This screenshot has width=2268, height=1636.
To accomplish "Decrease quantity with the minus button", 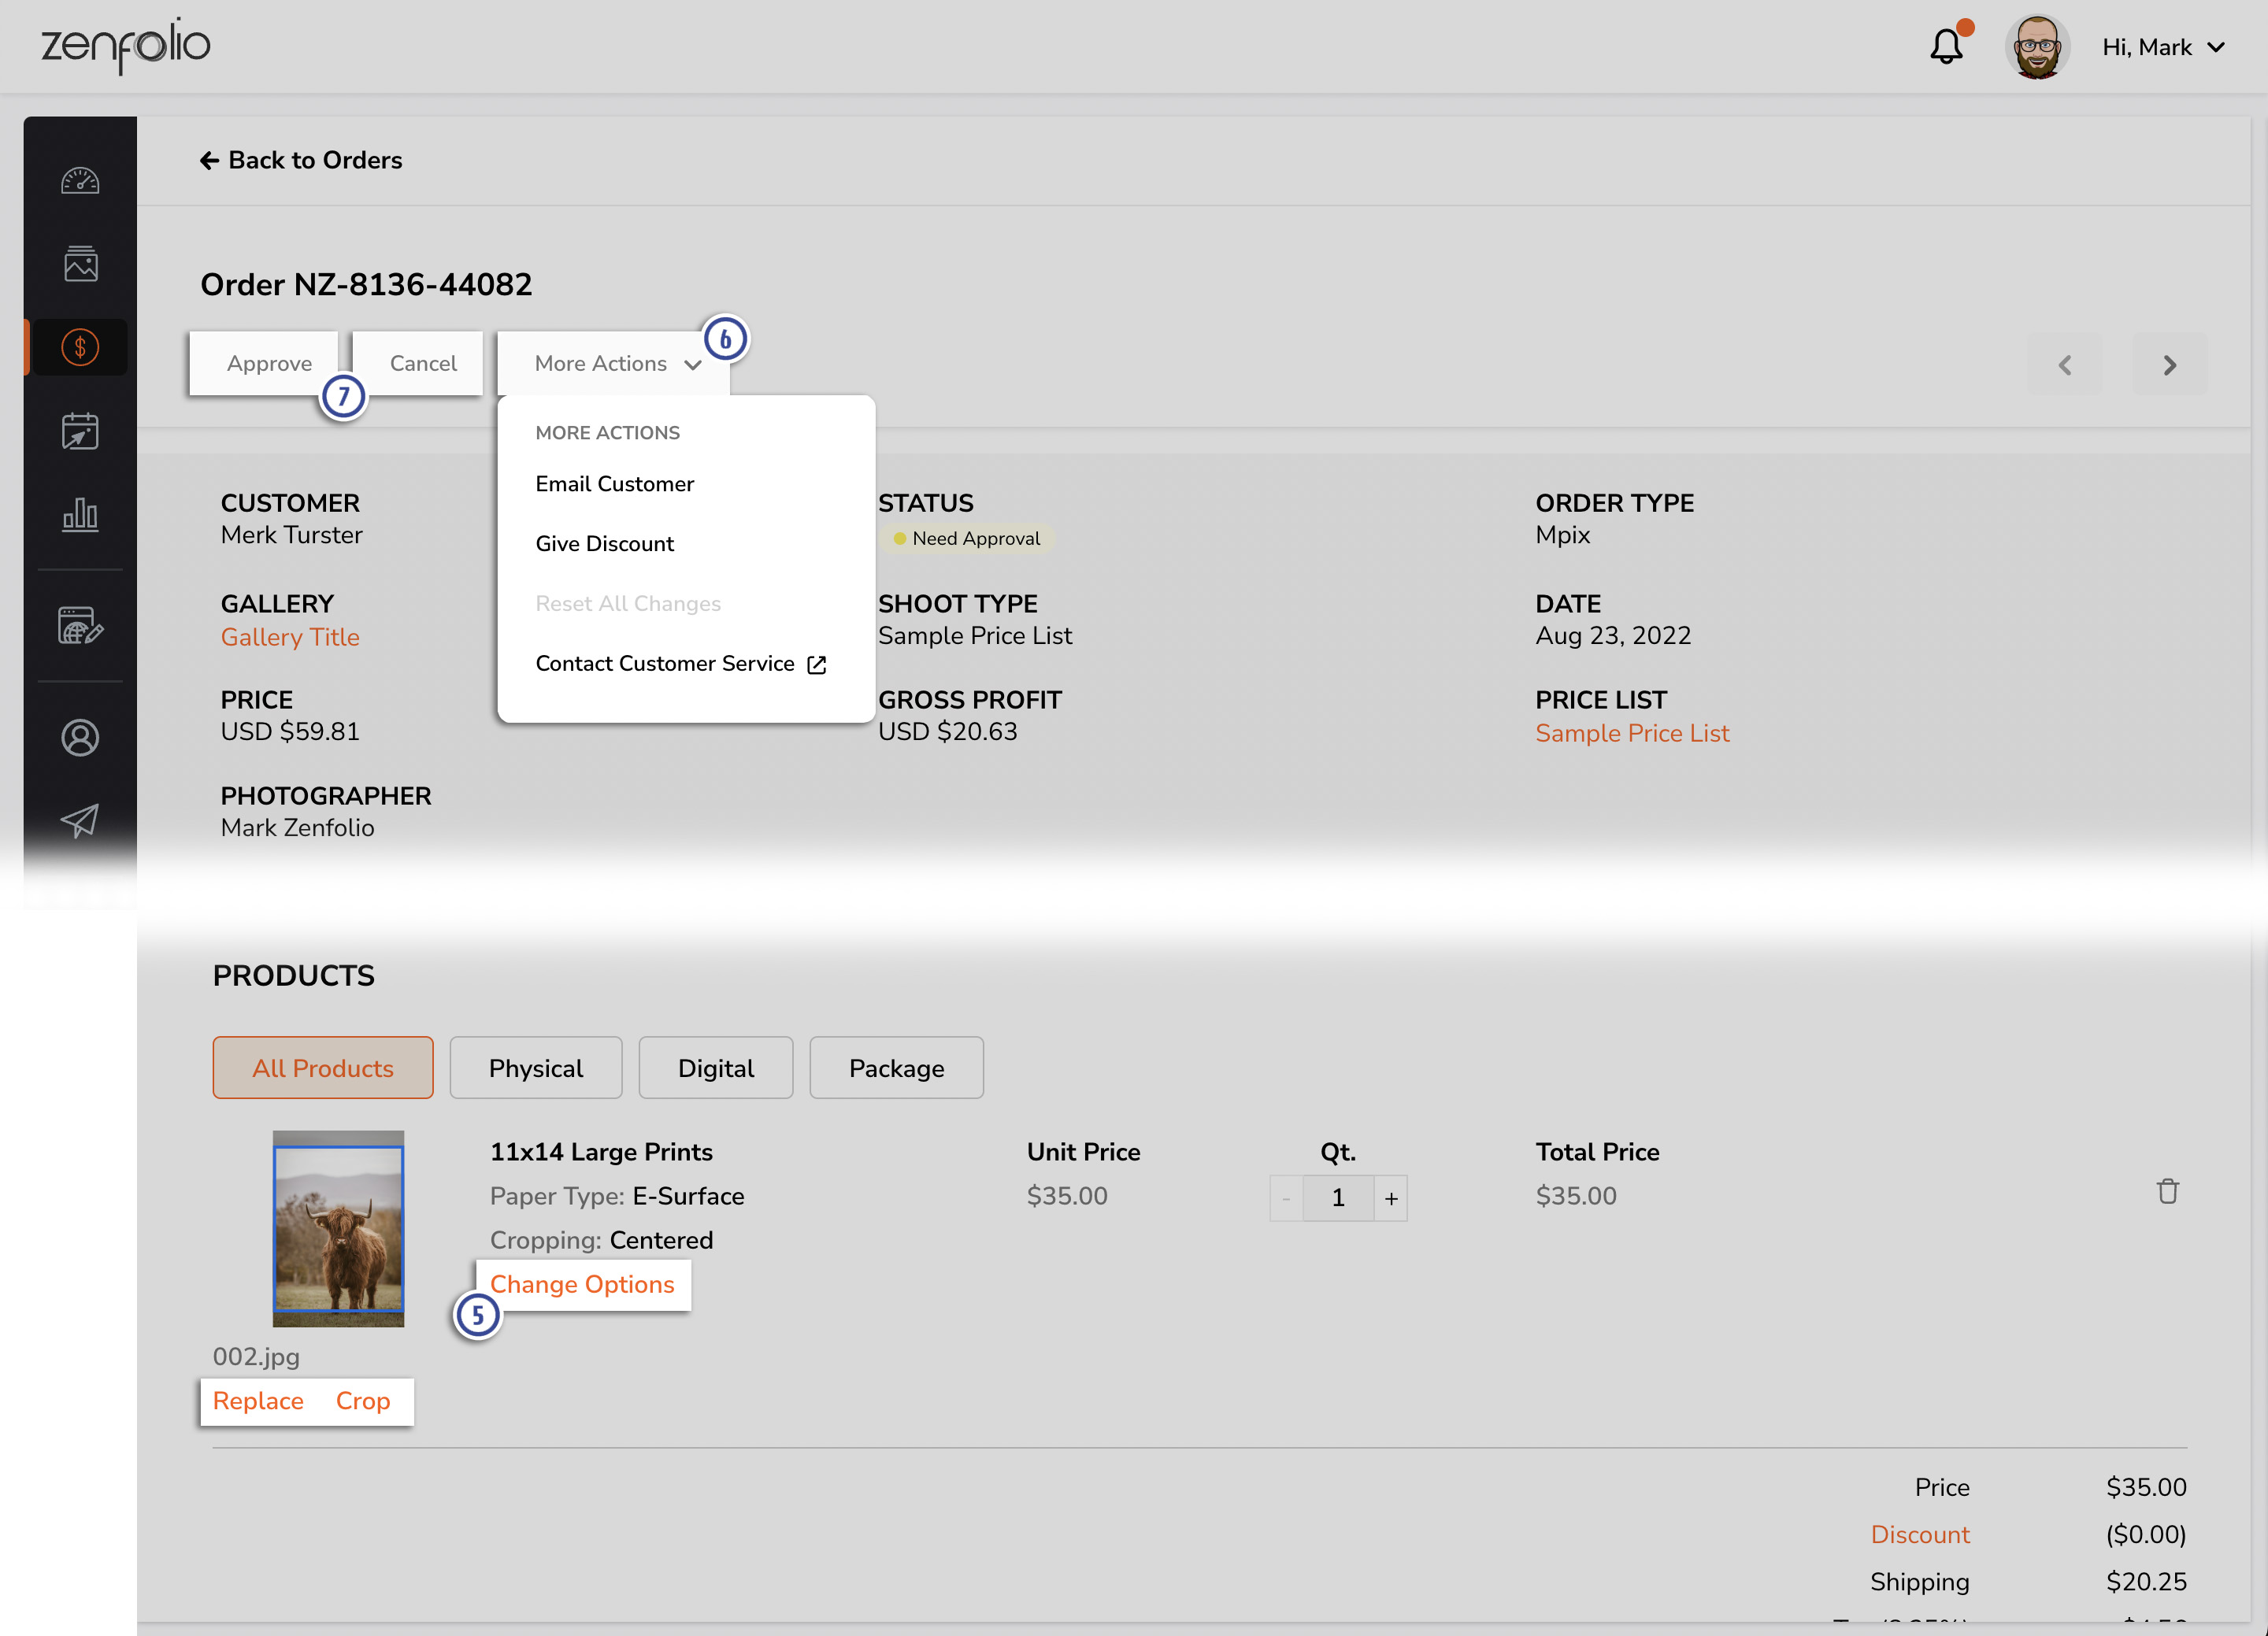I will [x=1286, y=1198].
